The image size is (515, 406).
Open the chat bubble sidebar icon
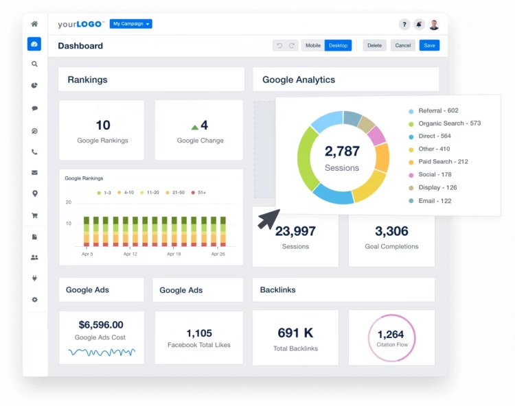(34, 108)
